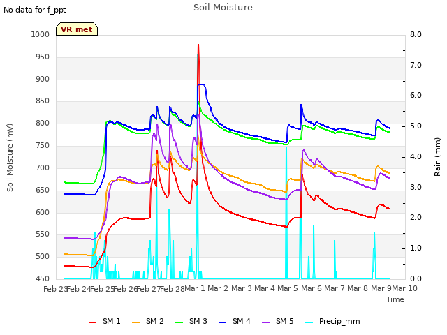Click the Mar 2 date label

(x=218, y=288)
